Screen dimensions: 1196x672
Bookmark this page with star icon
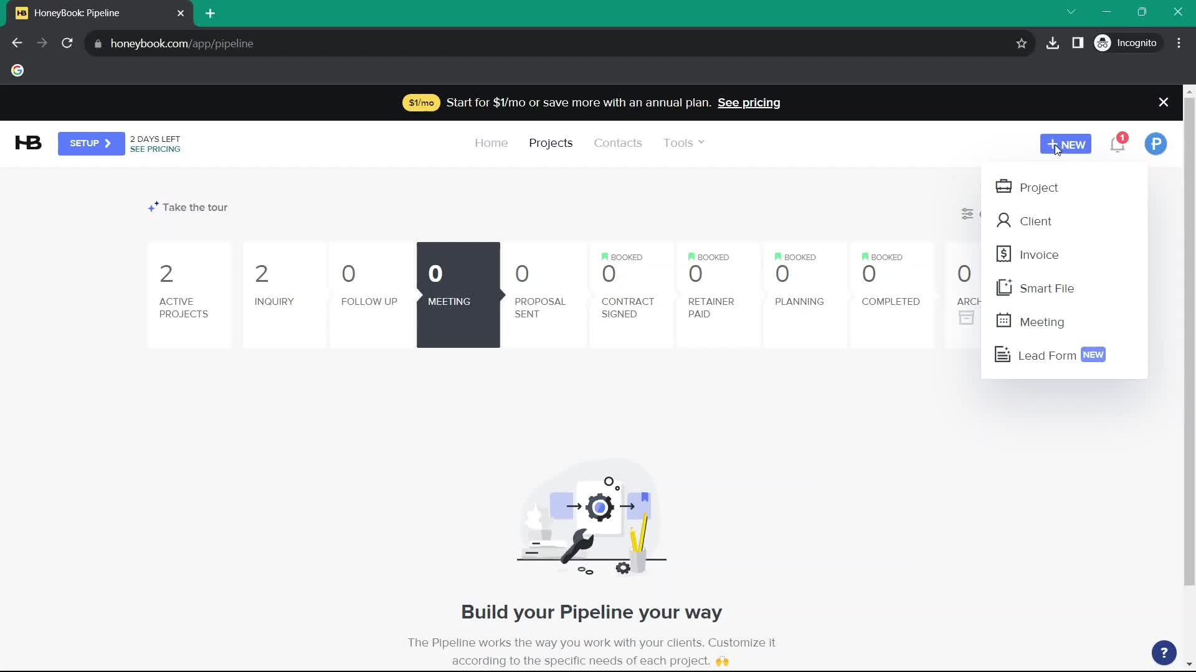click(1022, 43)
